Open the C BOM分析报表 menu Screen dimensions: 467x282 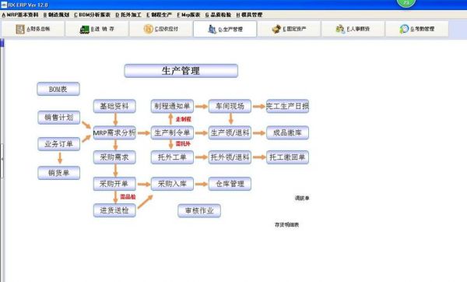tap(92, 15)
